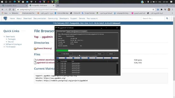Reload the current page
175x98 pixels.
(x=10, y=10)
